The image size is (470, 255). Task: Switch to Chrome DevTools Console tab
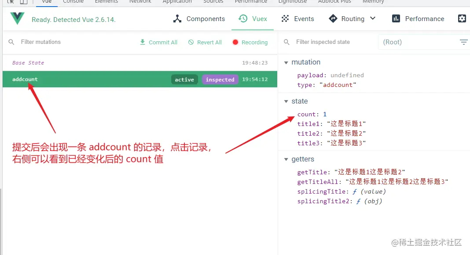[x=73, y=2]
